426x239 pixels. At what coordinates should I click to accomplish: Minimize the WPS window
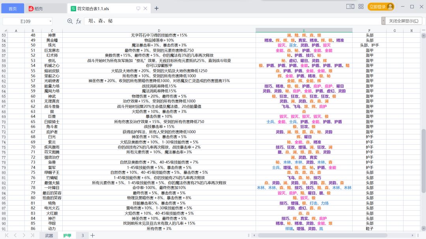tap(403, 7)
